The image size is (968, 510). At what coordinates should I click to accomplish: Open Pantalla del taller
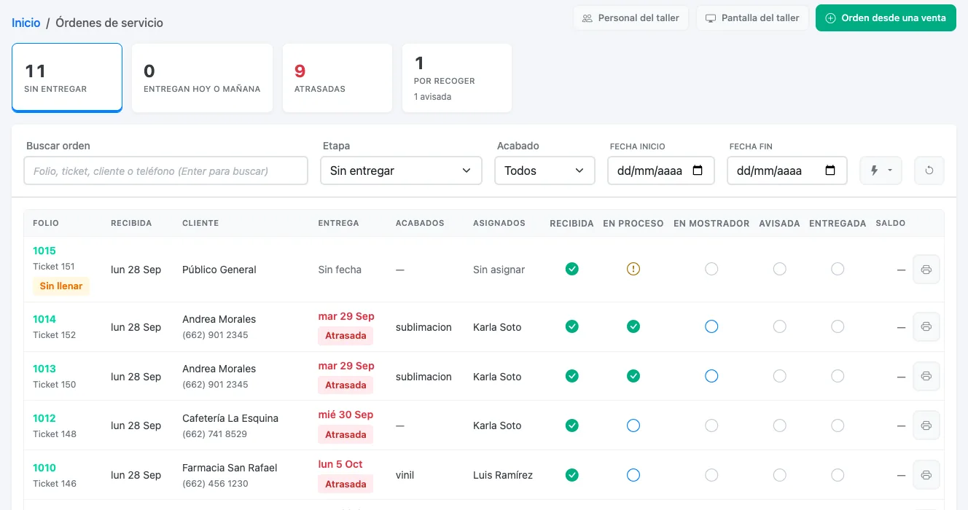pos(752,18)
